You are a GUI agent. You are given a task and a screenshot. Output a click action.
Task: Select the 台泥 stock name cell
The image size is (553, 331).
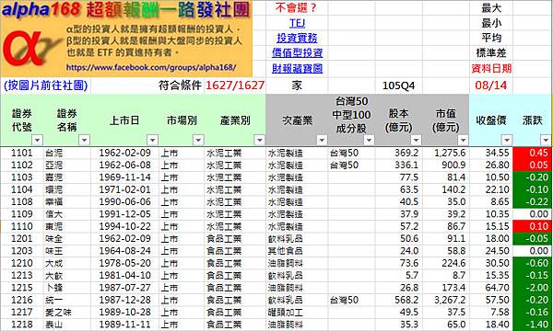[x=67, y=153]
